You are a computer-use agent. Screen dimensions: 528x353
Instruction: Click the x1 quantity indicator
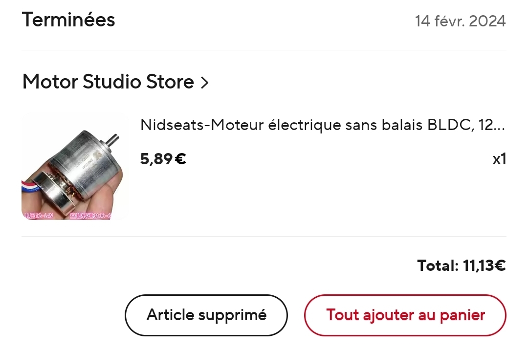click(x=499, y=158)
